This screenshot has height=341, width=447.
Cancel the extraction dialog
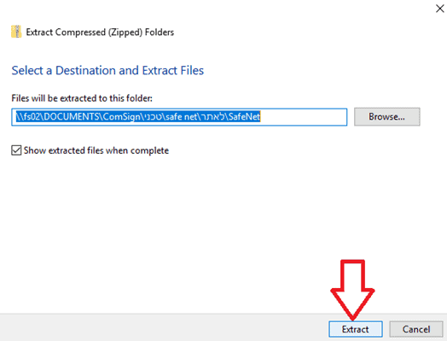pyautogui.click(x=416, y=329)
